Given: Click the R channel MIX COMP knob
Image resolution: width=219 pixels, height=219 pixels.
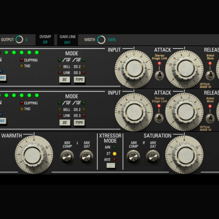Looking at the screenshot, I should click(x=133, y=156).
